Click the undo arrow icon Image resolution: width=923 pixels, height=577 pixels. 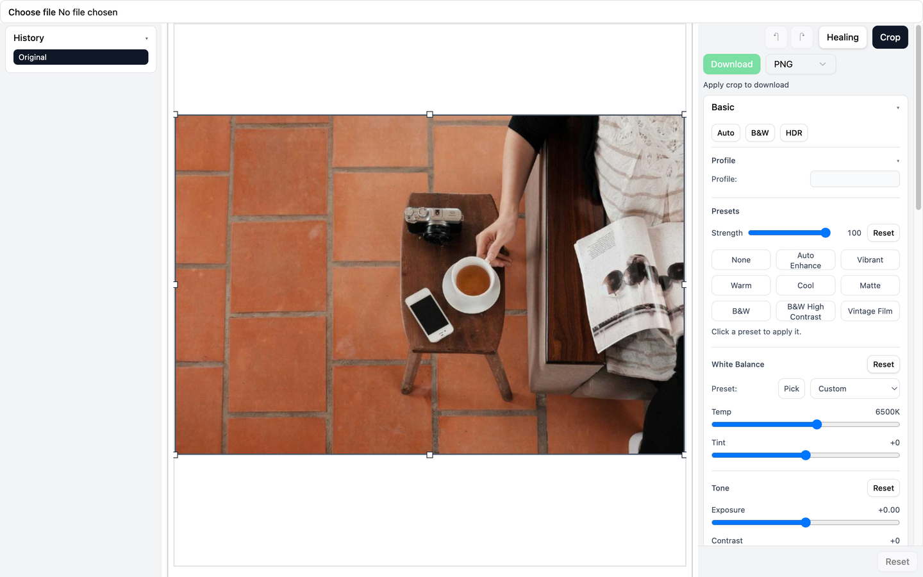776,37
